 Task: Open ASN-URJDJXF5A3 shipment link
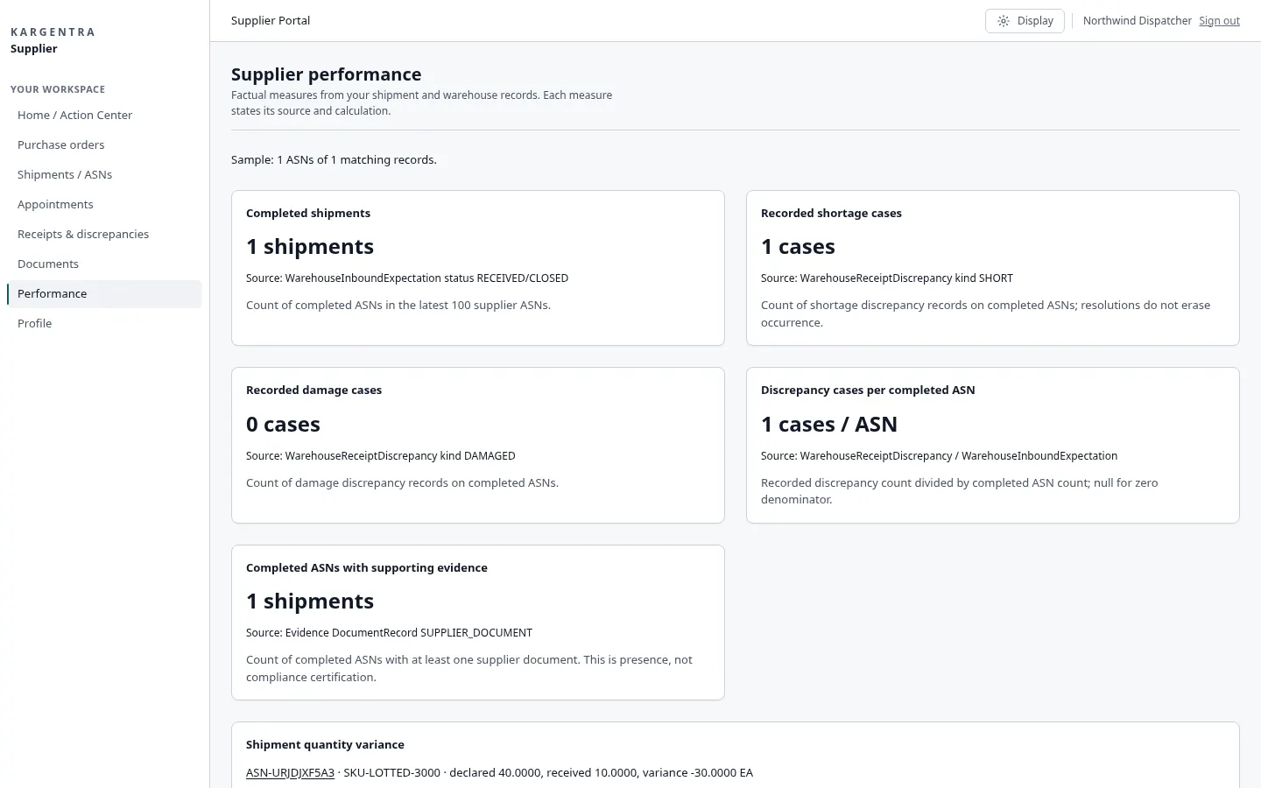[x=290, y=772]
